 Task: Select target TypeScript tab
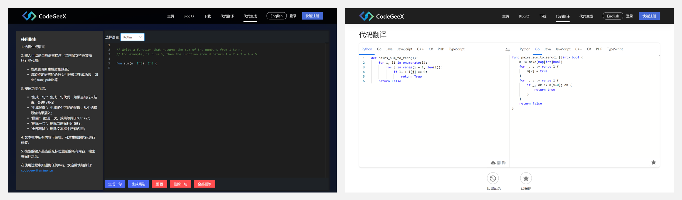(615, 49)
